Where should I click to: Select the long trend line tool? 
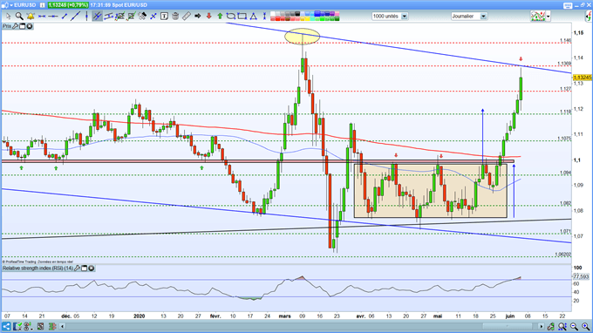point(75,17)
